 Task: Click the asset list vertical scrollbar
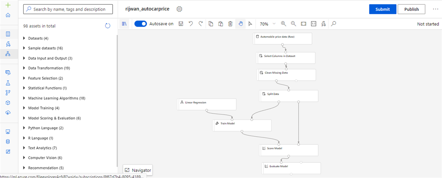tap(117, 100)
